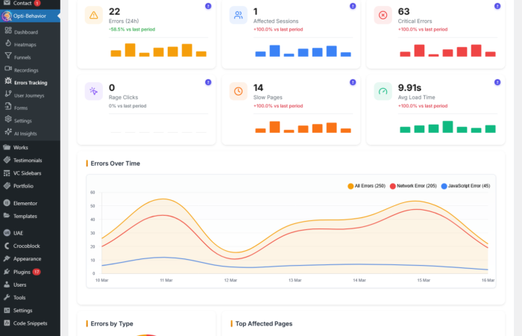
Task: Click help badge on Avg Load Time card
Action: pyautogui.click(x=497, y=82)
